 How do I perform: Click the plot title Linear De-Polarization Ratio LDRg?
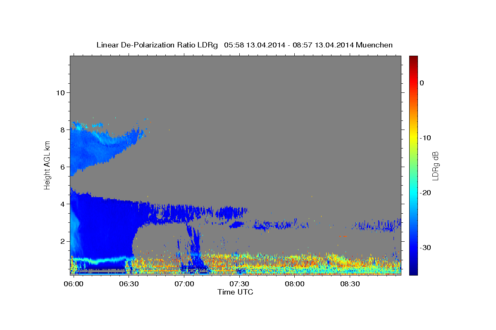(x=157, y=45)
